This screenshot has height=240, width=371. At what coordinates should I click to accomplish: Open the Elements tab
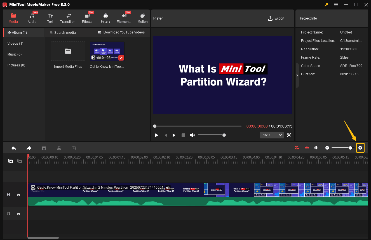tap(124, 18)
